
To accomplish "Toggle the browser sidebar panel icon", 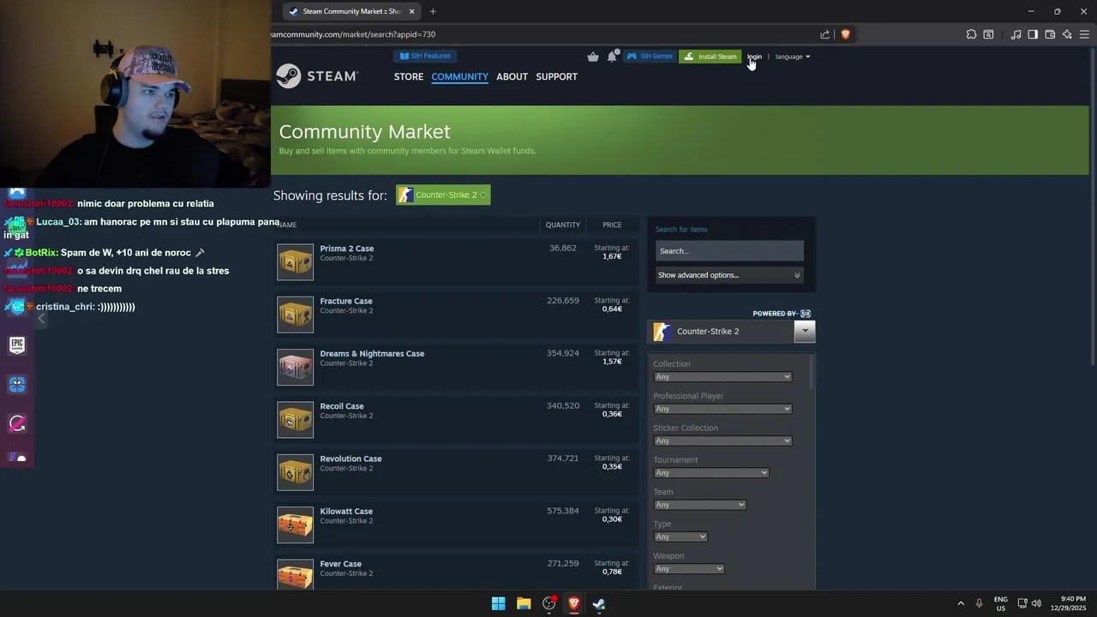I will coord(1033,34).
